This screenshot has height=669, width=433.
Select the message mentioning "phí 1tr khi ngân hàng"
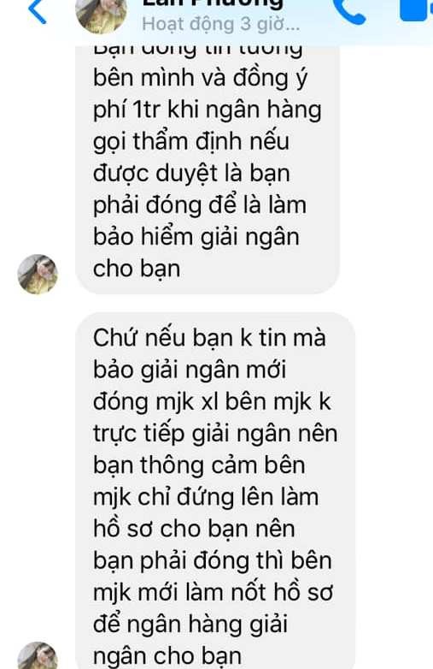[208, 169]
